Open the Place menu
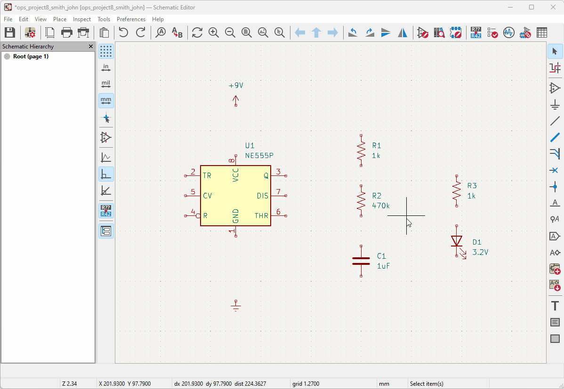The width and height of the screenshot is (564, 389). pos(60,19)
